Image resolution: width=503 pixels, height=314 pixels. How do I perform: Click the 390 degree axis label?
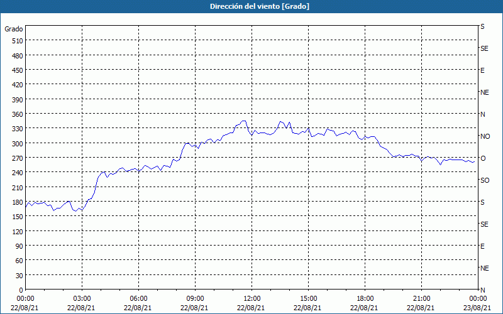click(x=18, y=100)
